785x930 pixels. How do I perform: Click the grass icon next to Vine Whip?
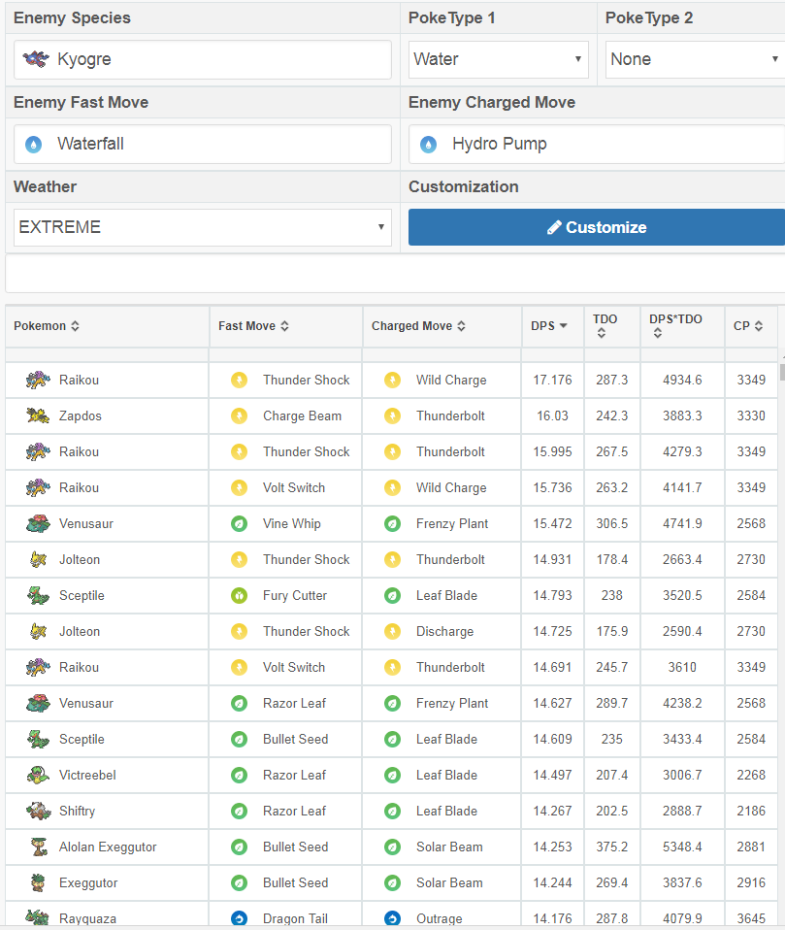pos(239,523)
